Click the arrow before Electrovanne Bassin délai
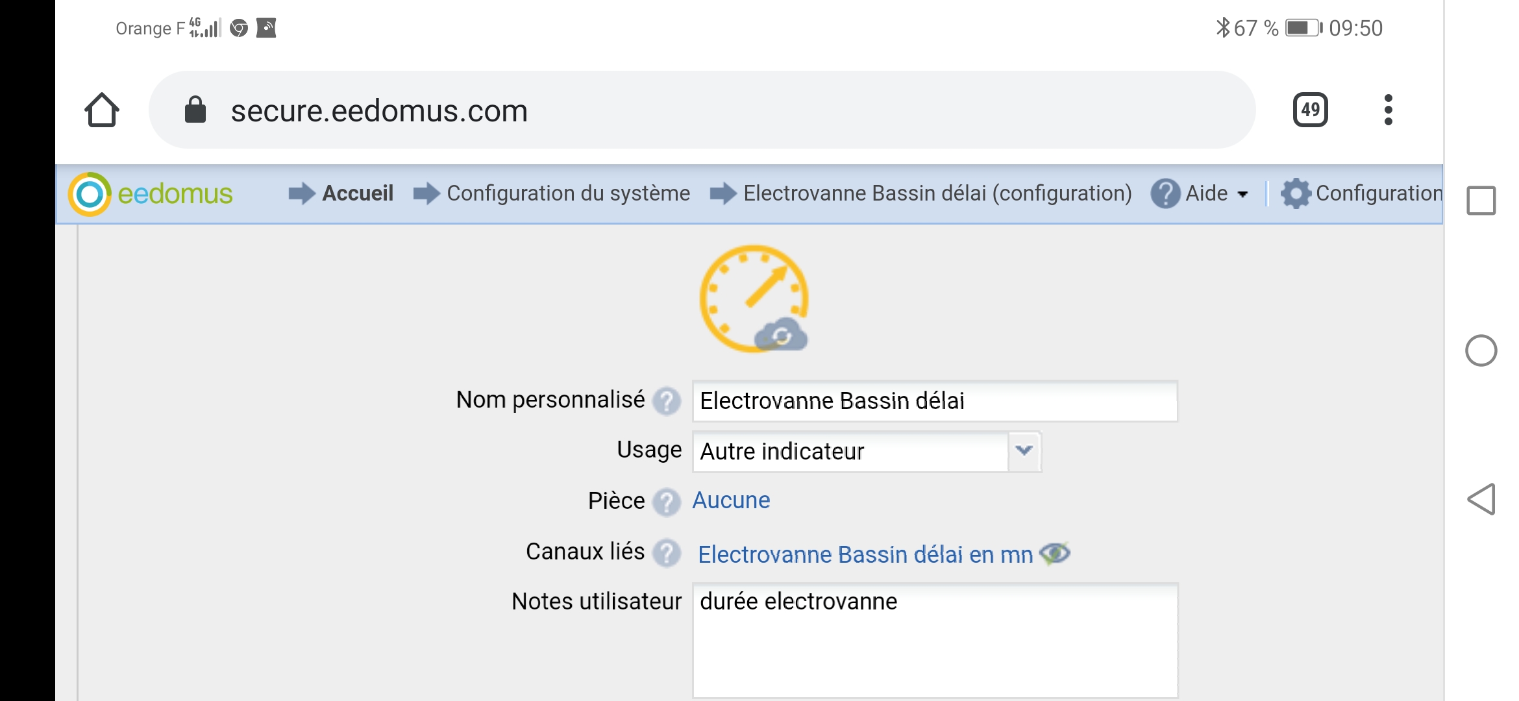The width and height of the screenshot is (1519, 701). (723, 193)
